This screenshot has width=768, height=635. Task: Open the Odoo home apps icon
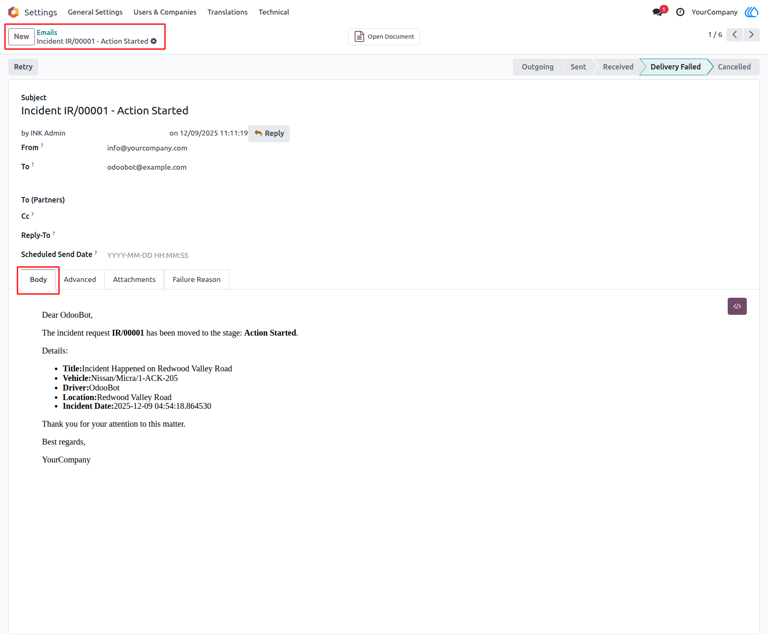coord(13,12)
